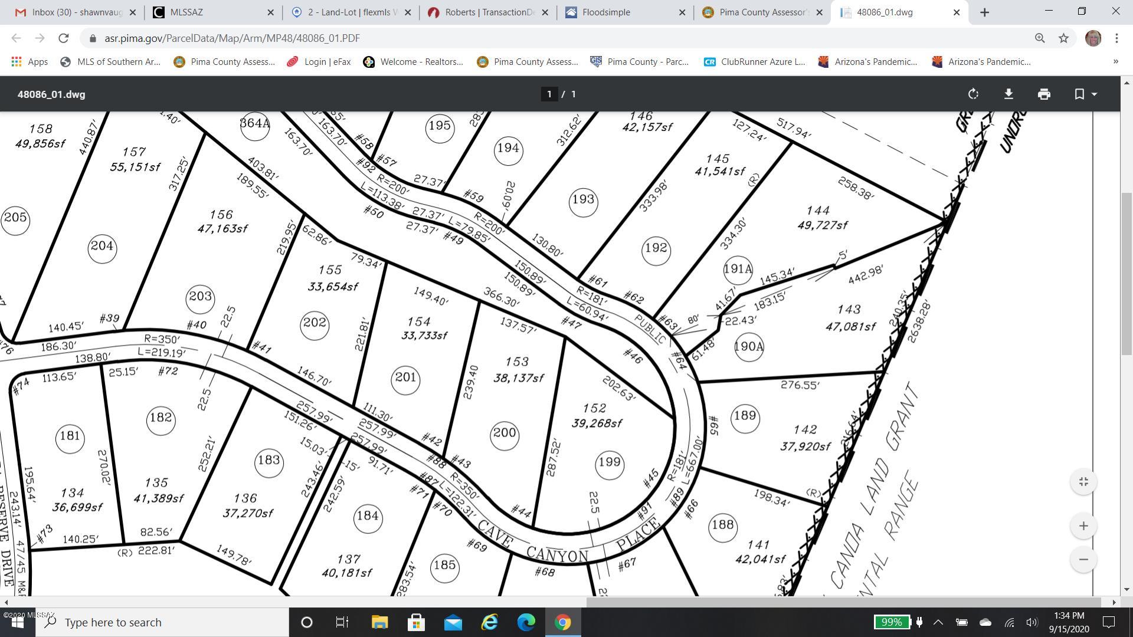Reload the current page
The height and width of the screenshot is (637, 1133).
63,38
